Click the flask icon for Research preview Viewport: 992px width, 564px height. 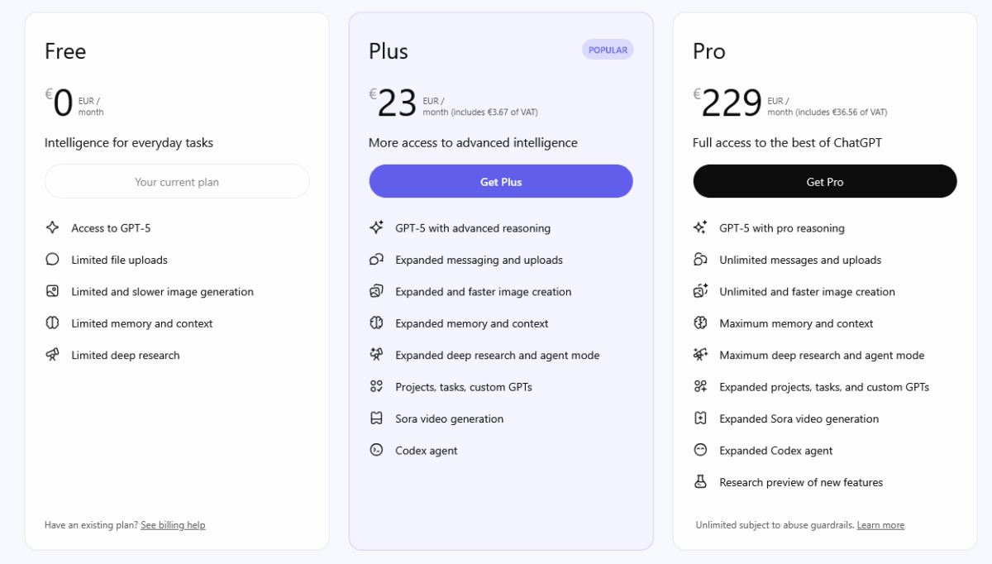700,482
